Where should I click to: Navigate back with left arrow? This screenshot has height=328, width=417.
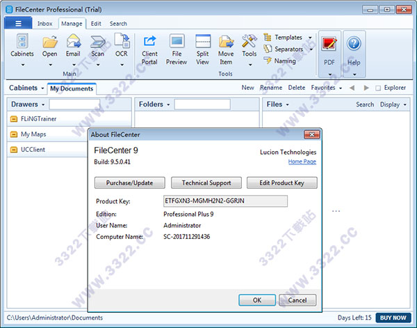coord(352,88)
